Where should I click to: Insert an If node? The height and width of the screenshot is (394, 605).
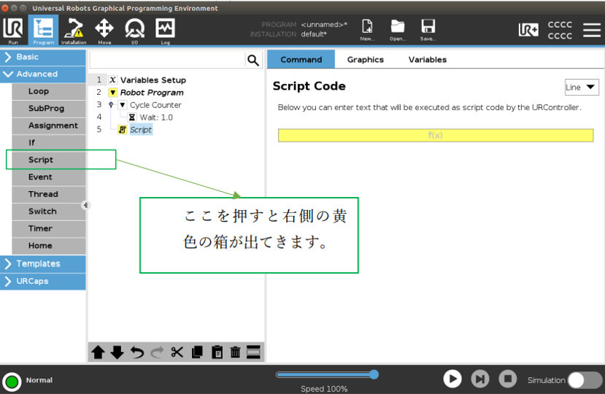(x=49, y=143)
